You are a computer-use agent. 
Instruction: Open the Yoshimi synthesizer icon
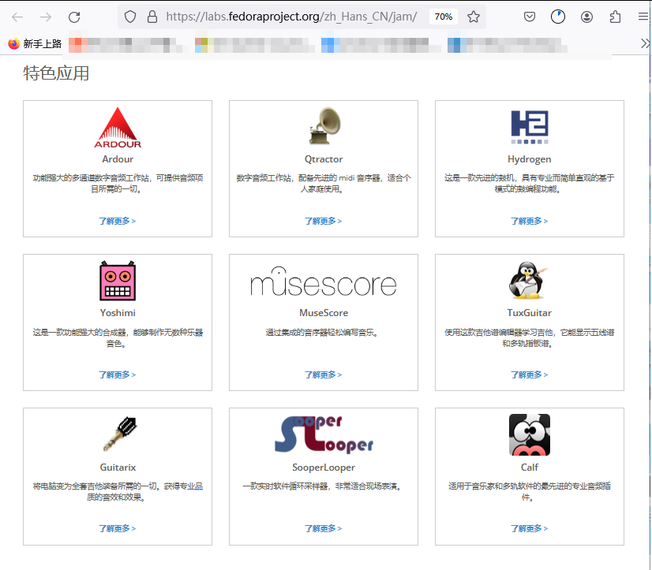pos(117,280)
